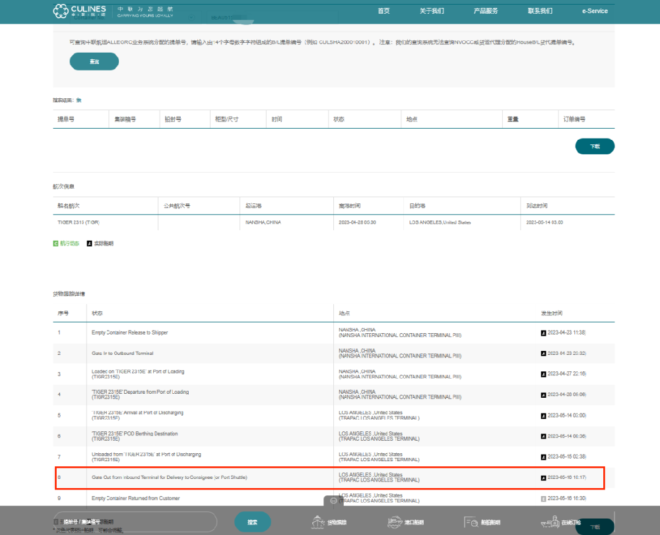Click the grey status icon on row 9 date
Screen dimensions: 660x535
(544, 499)
